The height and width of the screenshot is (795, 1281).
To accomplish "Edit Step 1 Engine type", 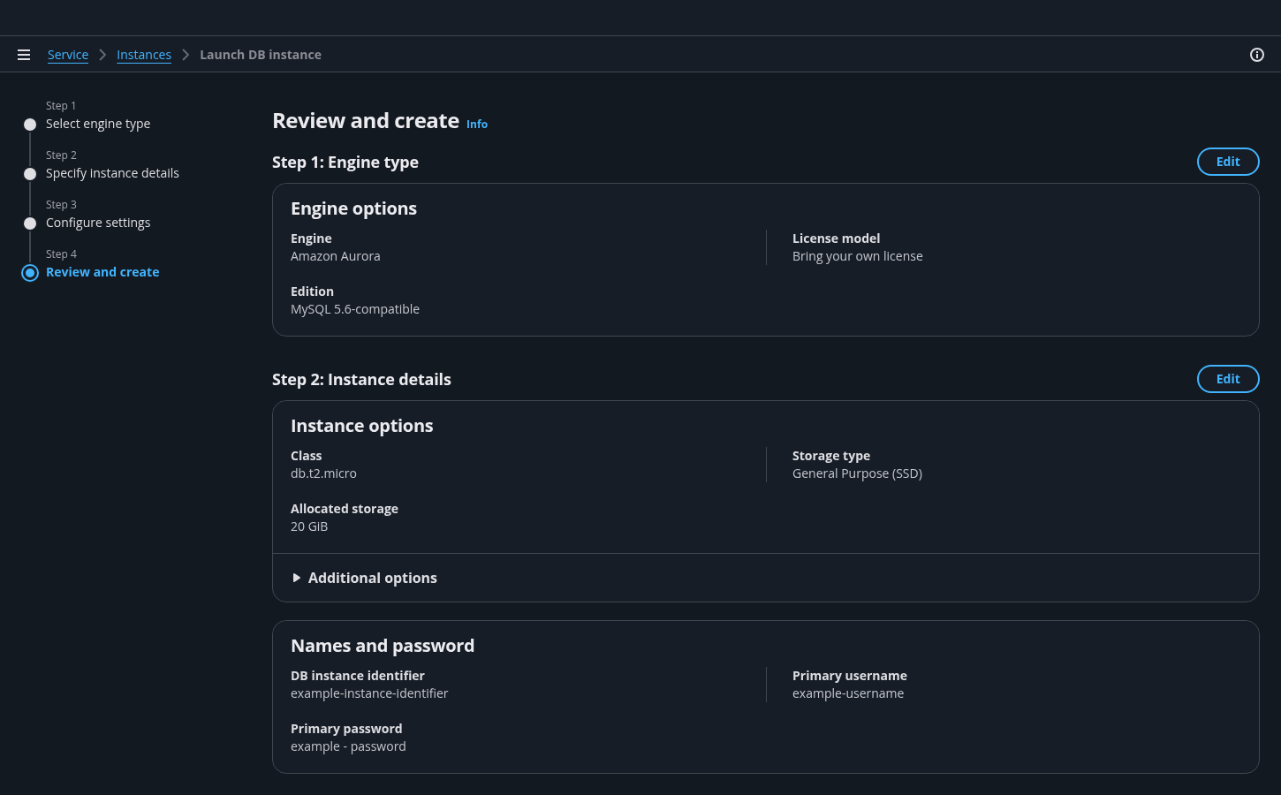I will (x=1228, y=162).
